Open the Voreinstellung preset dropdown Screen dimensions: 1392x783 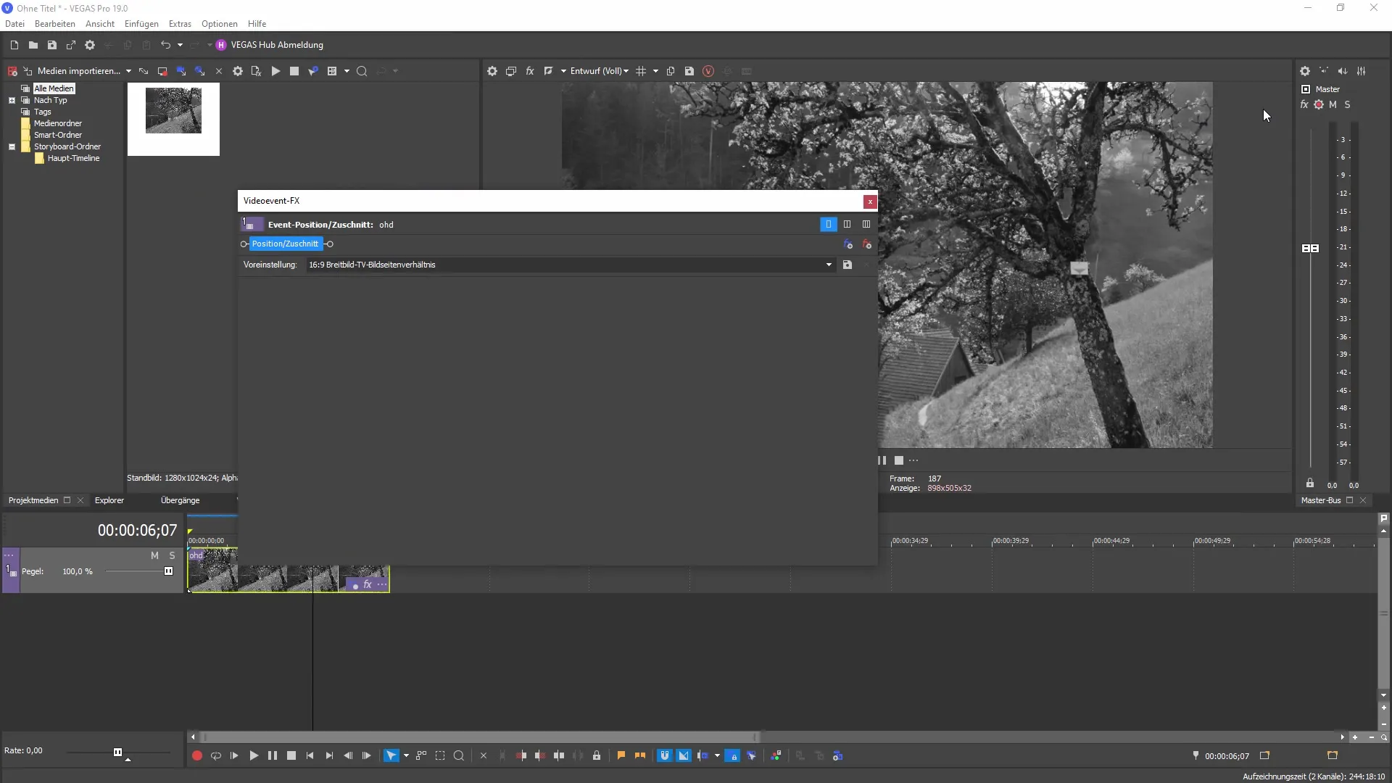(x=570, y=265)
